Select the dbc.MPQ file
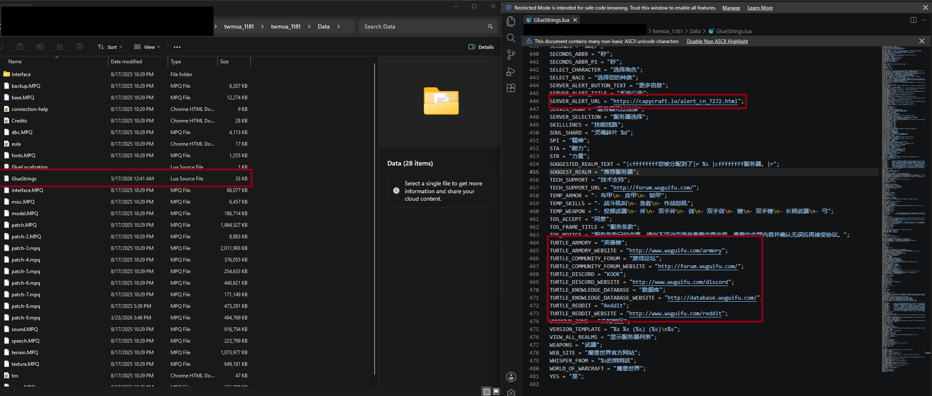 tap(22, 132)
